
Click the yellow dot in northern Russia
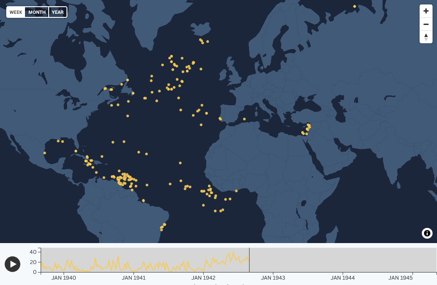pos(354,6)
